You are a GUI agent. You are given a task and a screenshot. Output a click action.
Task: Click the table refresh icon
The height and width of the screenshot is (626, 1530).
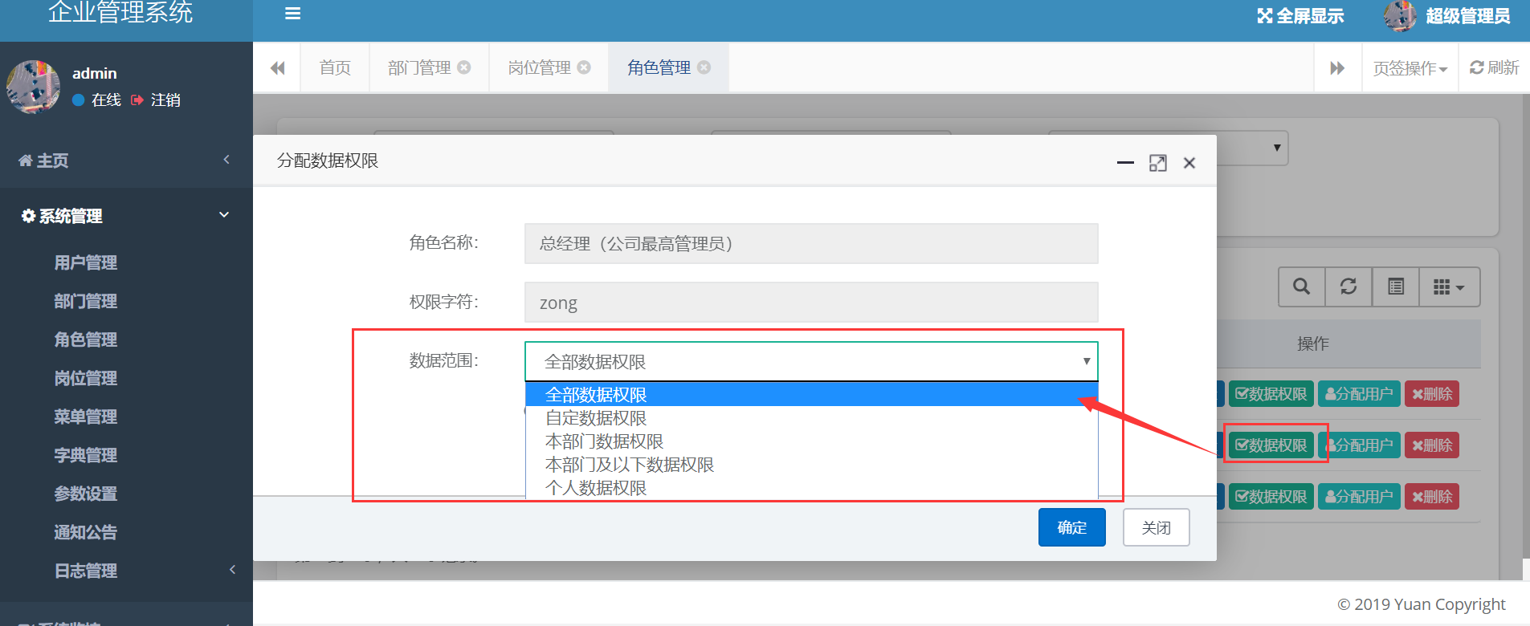[x=1348, y=287]
